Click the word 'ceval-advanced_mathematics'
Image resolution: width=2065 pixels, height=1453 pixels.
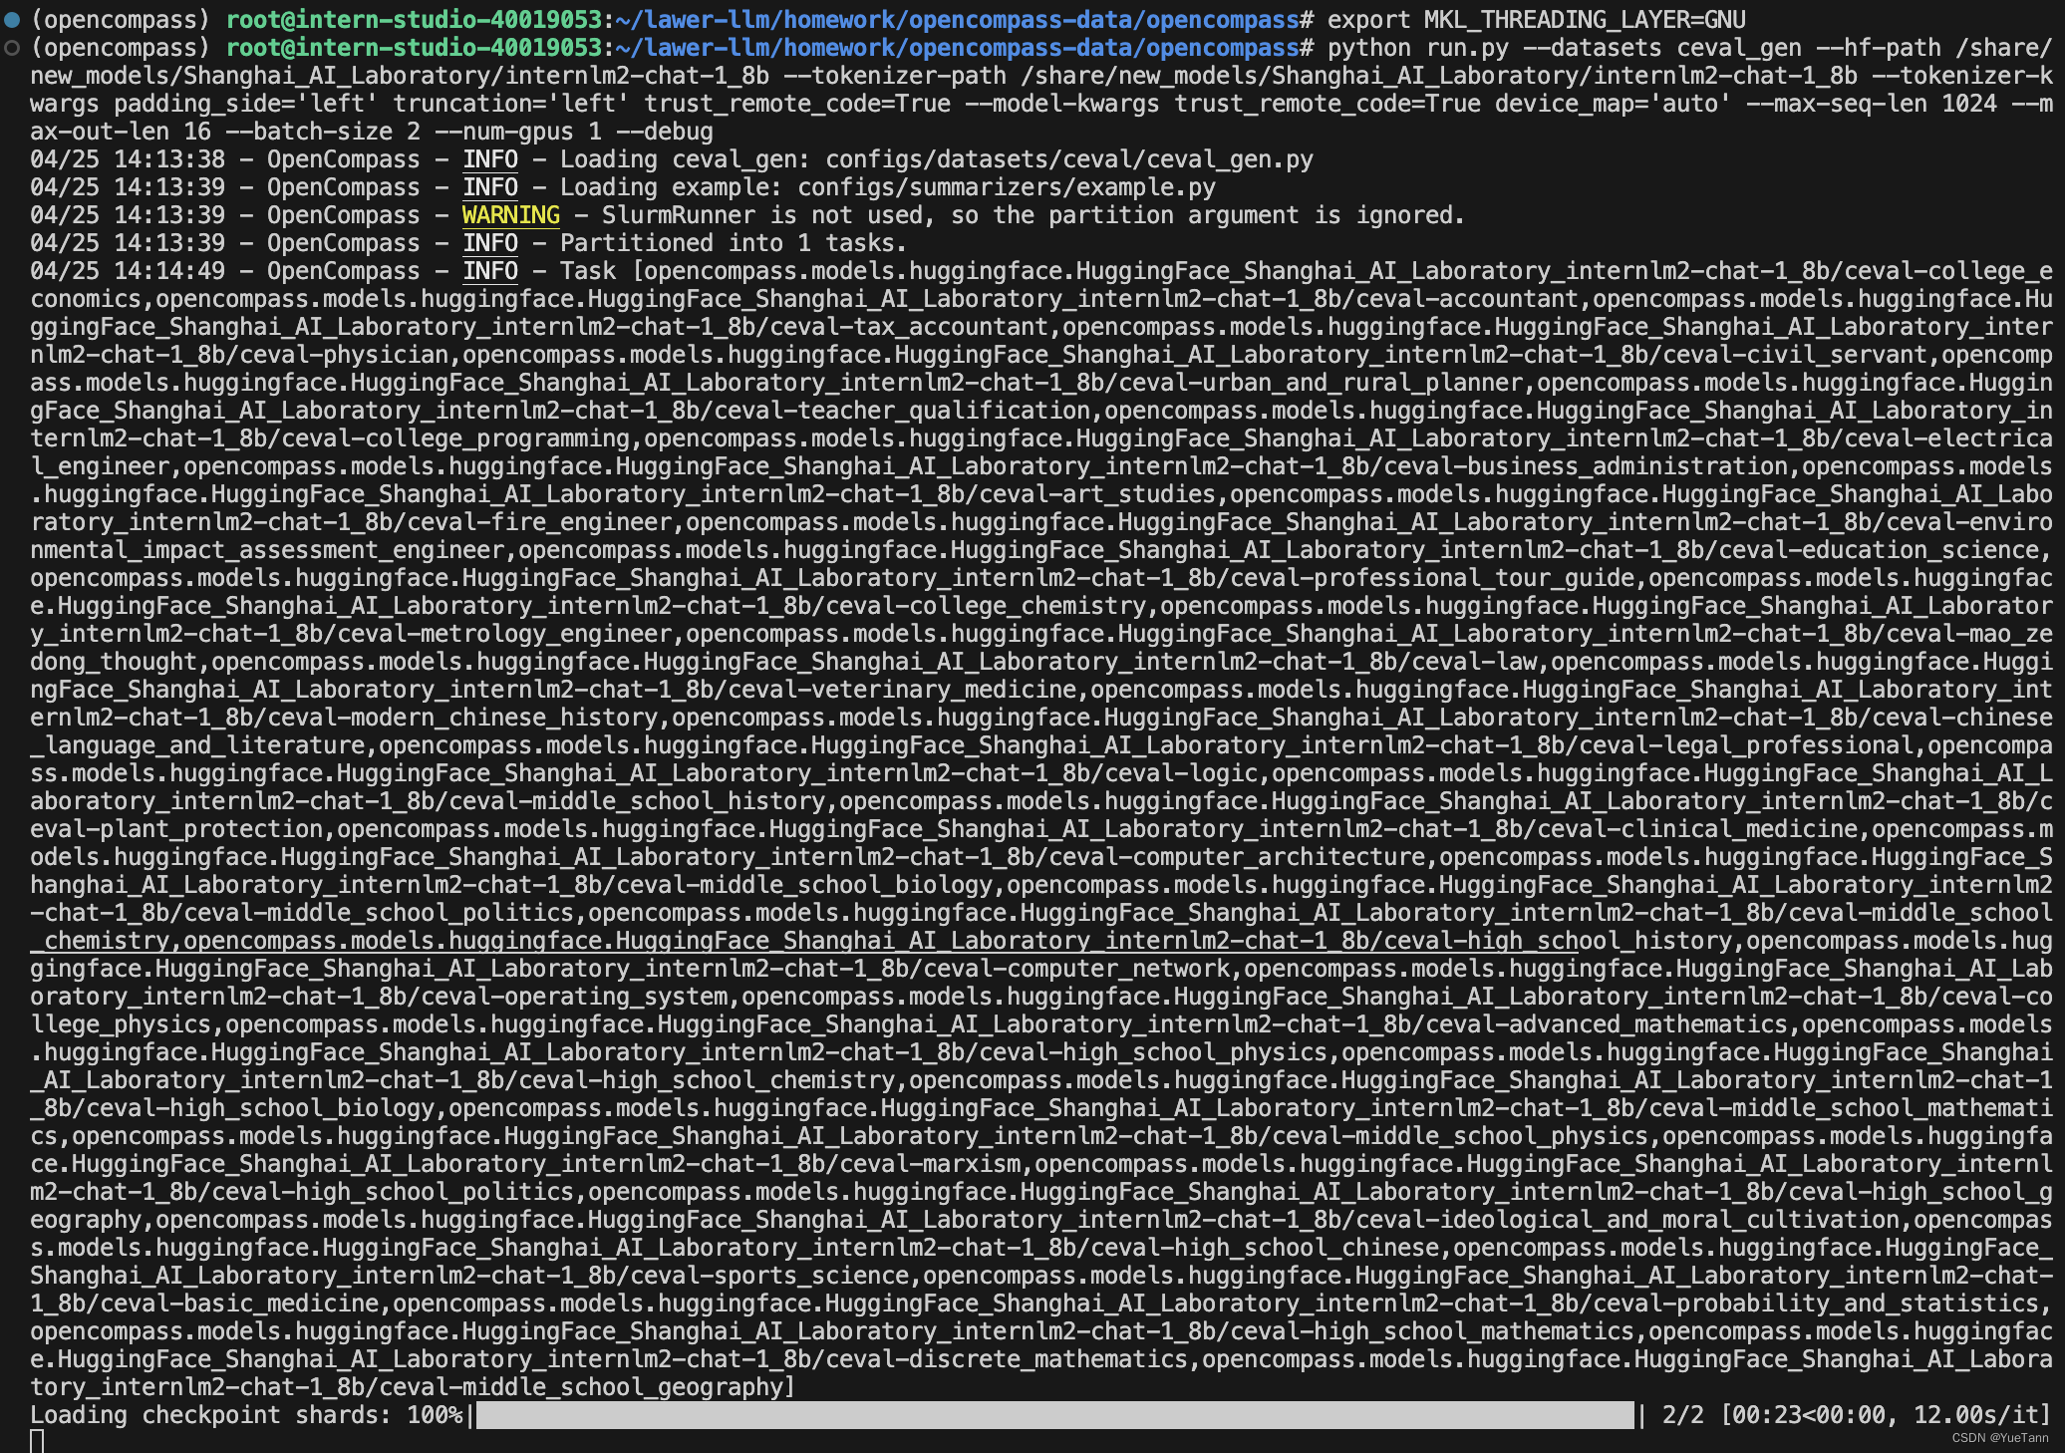pos(1607,1024)
